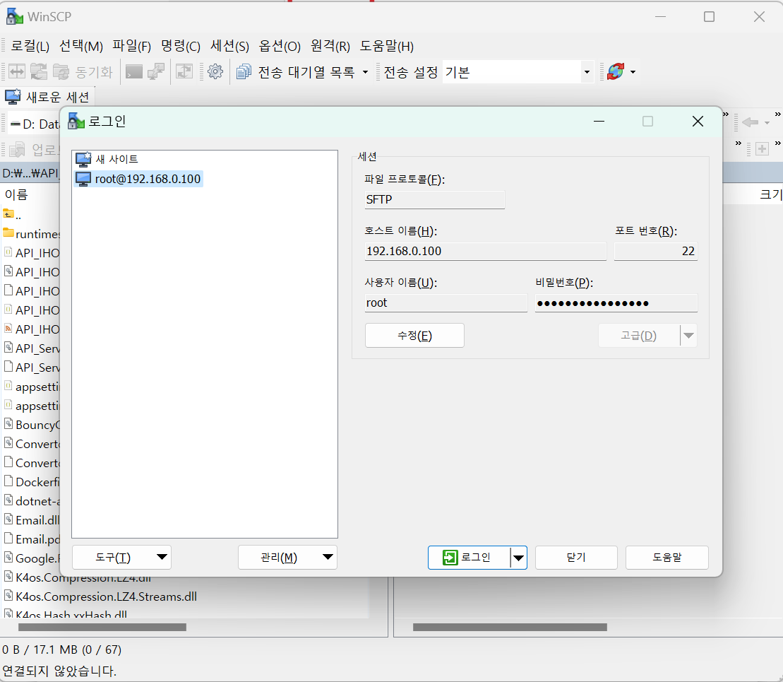Screen dimensions: 783x682
Task: Click the open in PuTTY toolbar icon
Action: 156,71
